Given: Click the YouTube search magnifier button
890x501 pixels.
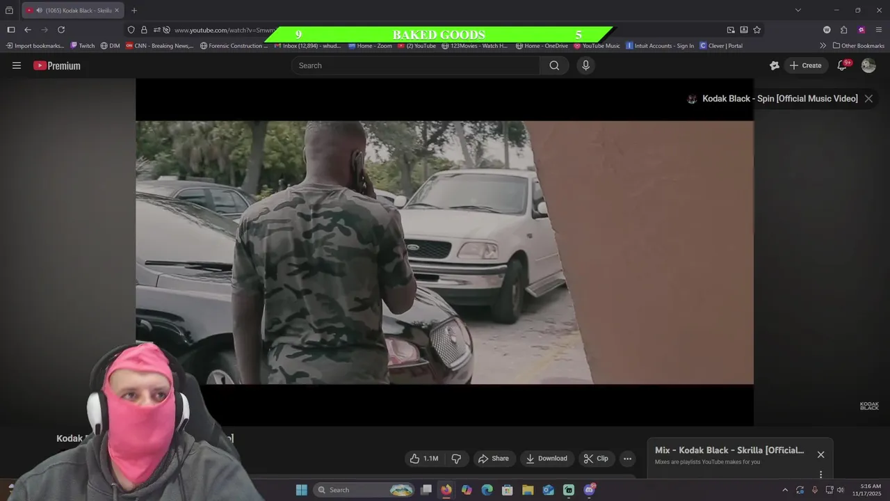Looking at the screenshot, I should (x=554, y=65).
